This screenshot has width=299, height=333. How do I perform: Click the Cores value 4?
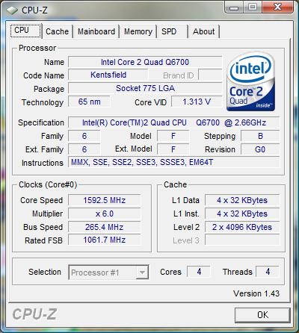tap(199, 272)
